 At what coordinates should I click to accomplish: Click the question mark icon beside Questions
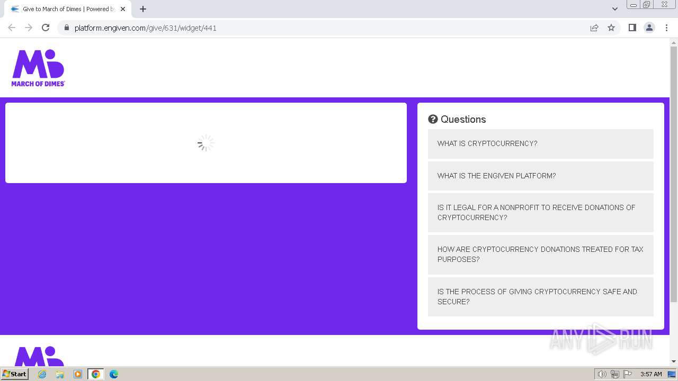tap(433, 119)
